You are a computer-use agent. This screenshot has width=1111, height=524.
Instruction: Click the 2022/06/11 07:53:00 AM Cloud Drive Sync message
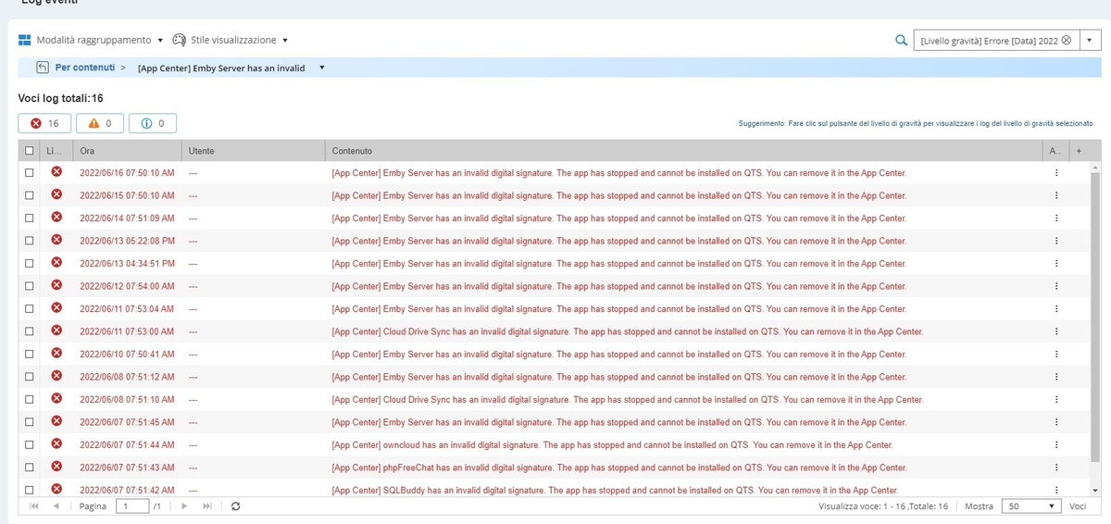click(x=627, y=331)
